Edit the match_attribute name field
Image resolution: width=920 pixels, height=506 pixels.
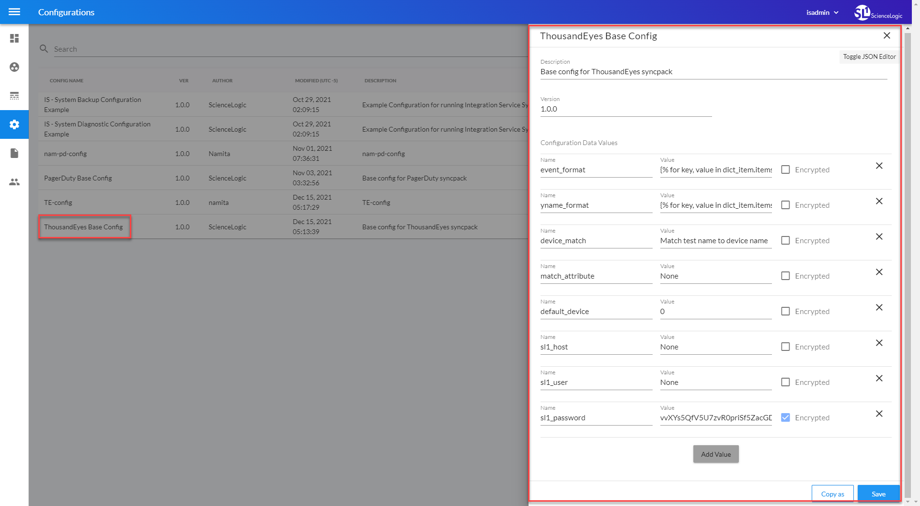(596, 276)
